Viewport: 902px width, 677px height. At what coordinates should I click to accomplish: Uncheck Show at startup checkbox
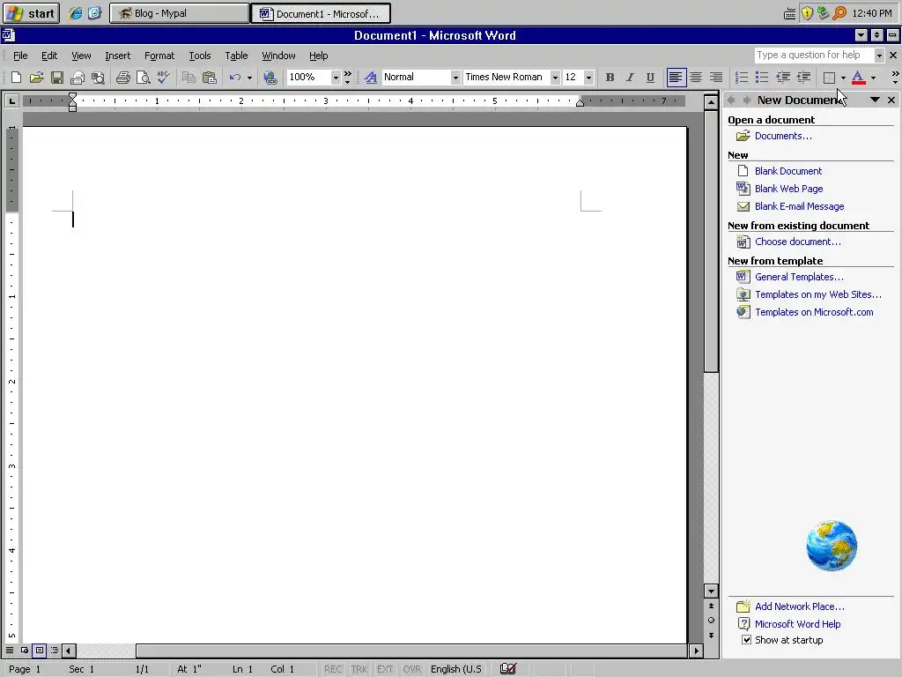click(746, 640)
